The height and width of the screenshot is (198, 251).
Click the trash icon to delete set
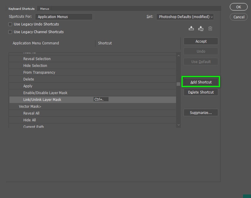(210, 28)
